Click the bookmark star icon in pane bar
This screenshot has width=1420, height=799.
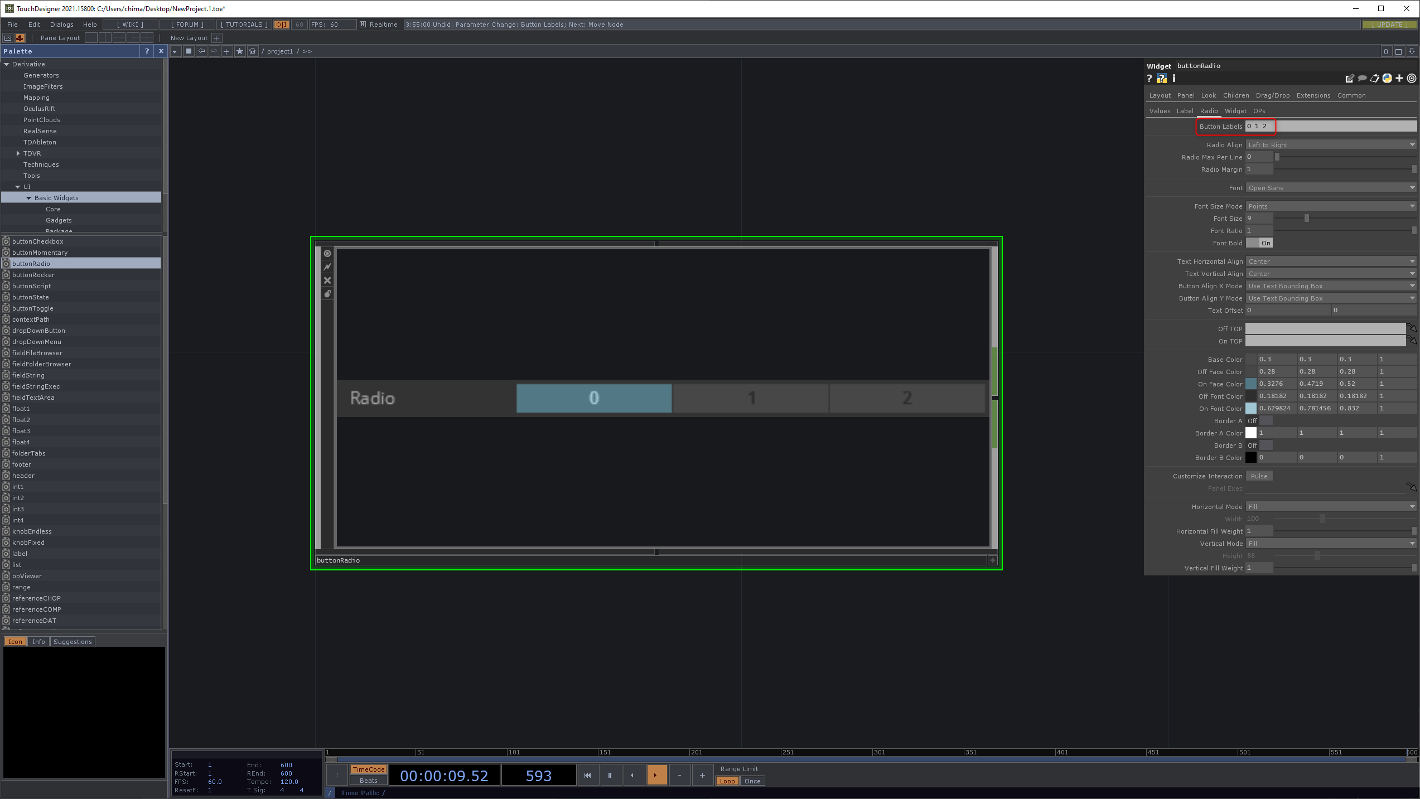[x=240, y=51]
